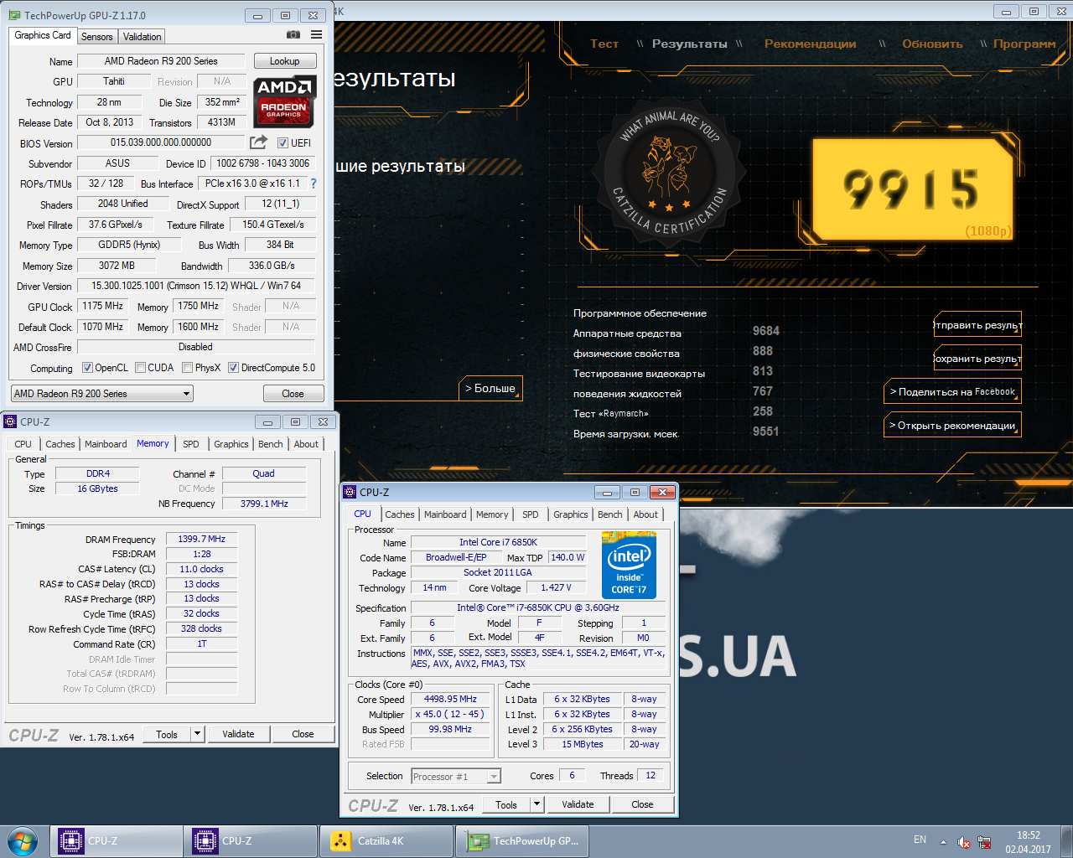Screen dimensions: 1073x858
Task: Click Validate in the memory CPU-Z window
Action: [238, 734]
